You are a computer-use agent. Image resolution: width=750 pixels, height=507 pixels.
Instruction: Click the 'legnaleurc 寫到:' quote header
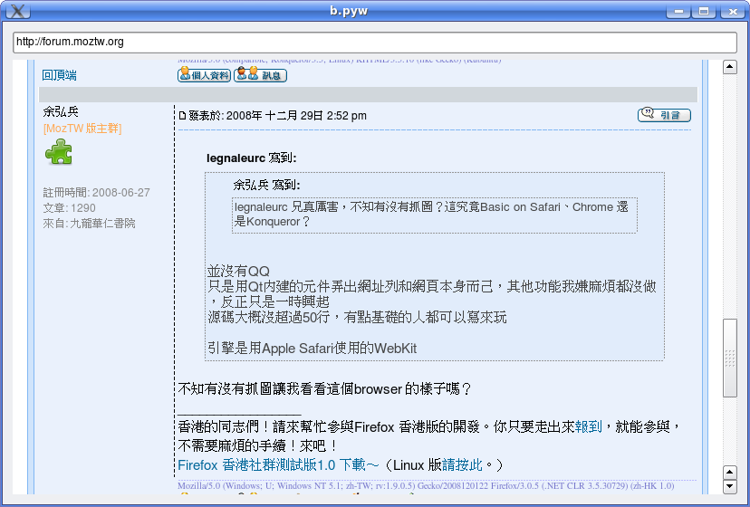(252, 158)
